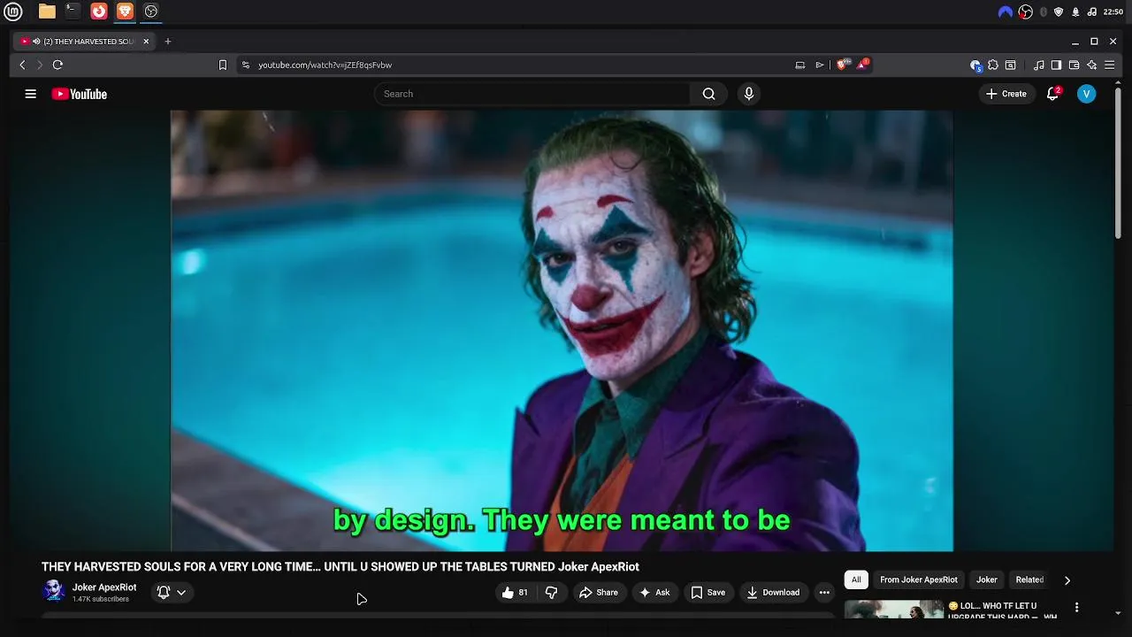Go to YouTube home via logo
The image size is (1132, 637).
tap(79, 94)
